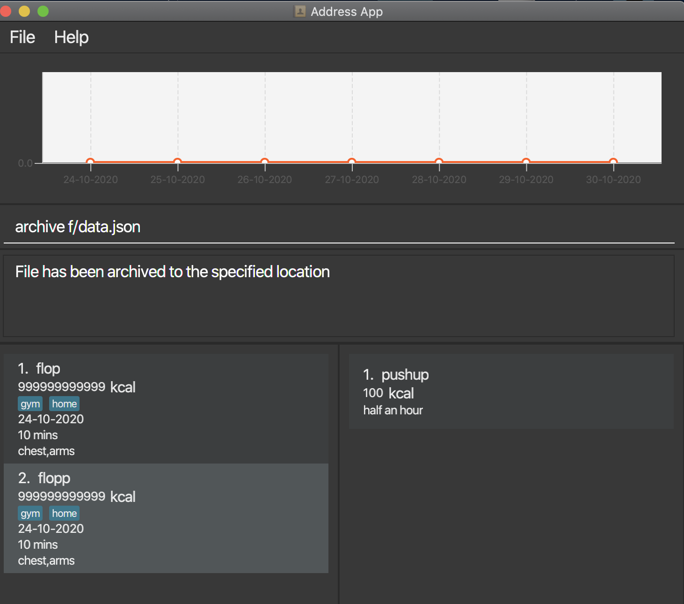Maximize window with the green button
The height and width of the screenshot is (604, 684).
[43, 11]
